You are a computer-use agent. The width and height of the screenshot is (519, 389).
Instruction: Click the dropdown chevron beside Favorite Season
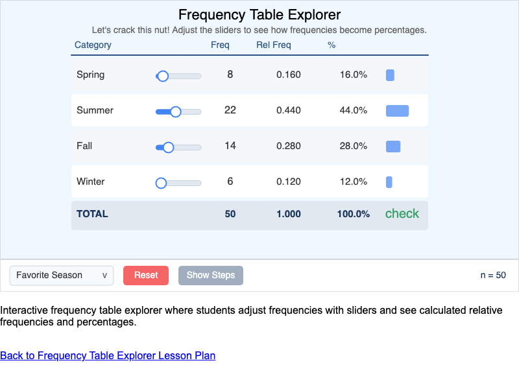pyautogui.click(x=104, y=276)
